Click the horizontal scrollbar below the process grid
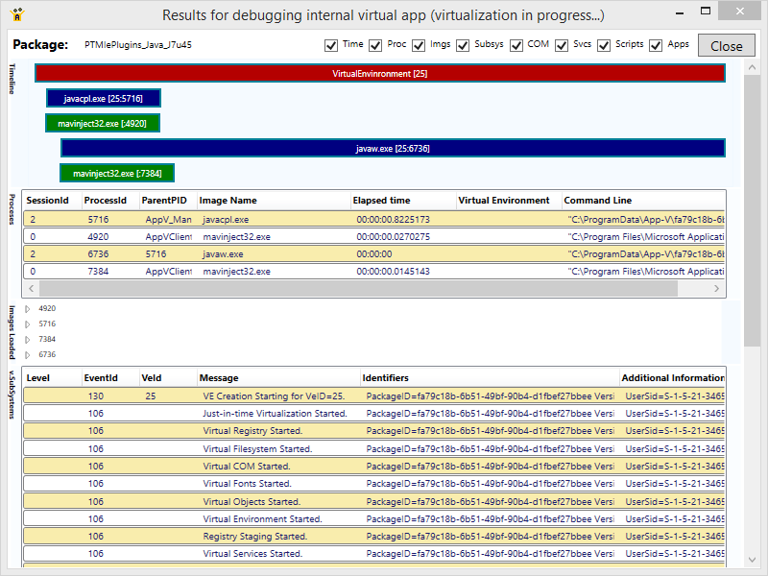 click(374, 288)
